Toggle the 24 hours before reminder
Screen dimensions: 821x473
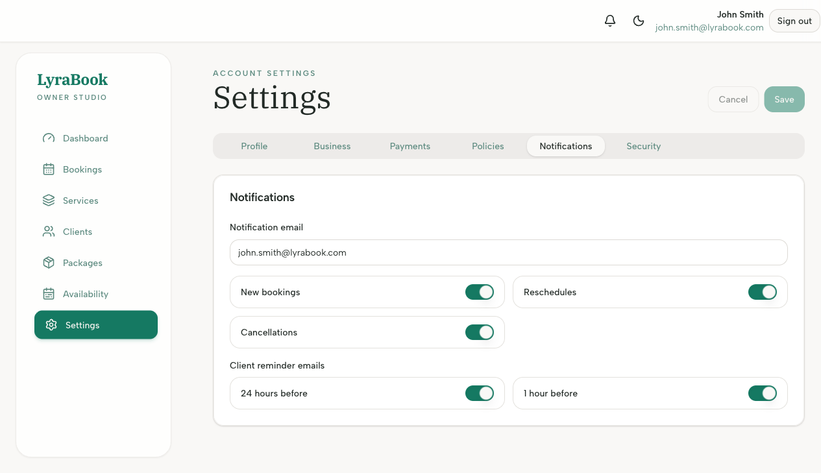pos(480,393)
